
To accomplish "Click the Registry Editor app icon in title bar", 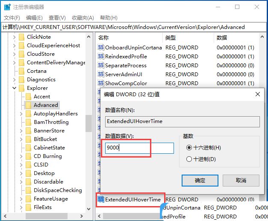I will [x=7, y=7].
